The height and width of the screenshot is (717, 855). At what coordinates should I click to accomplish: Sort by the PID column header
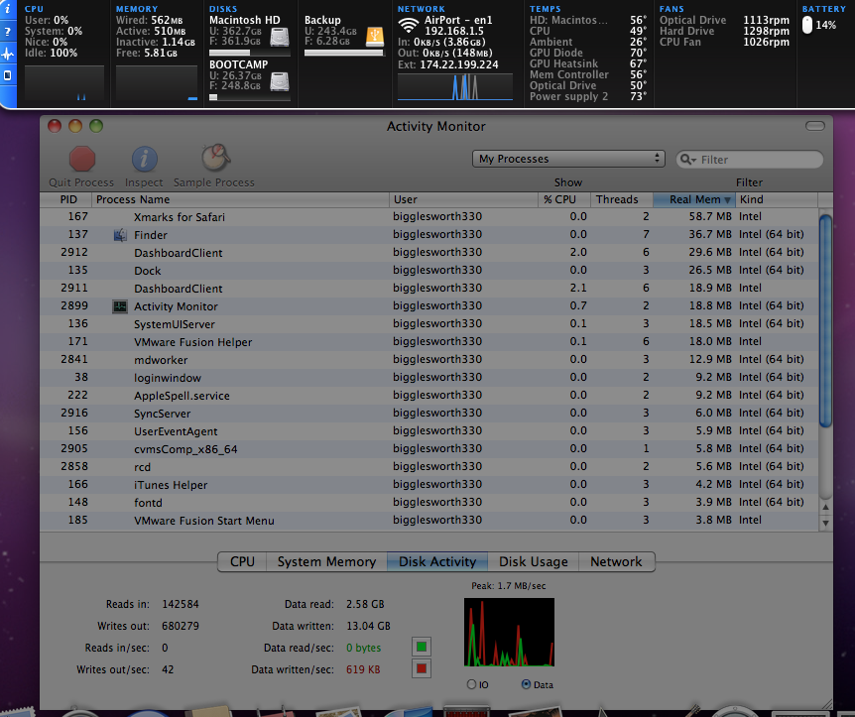(66, 199)
